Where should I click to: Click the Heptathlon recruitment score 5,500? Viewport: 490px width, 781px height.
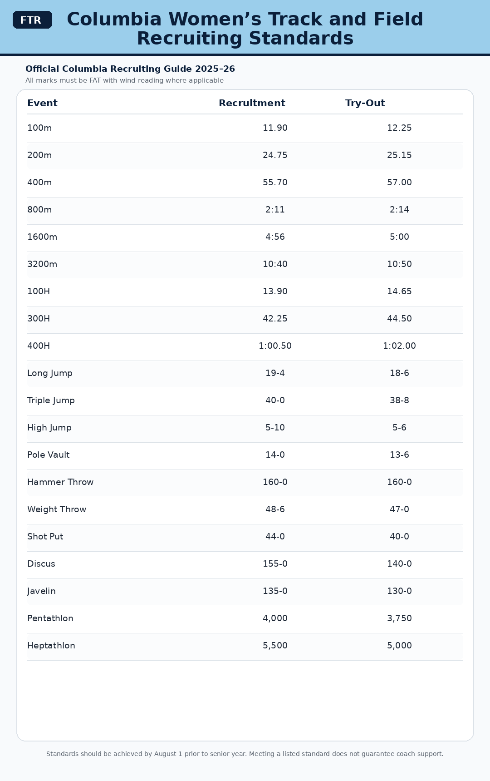click(x=275, y=646)
